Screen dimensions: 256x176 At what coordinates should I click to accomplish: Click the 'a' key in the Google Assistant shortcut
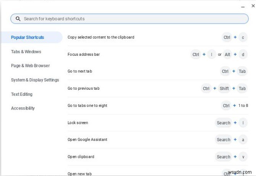(242, 140)
